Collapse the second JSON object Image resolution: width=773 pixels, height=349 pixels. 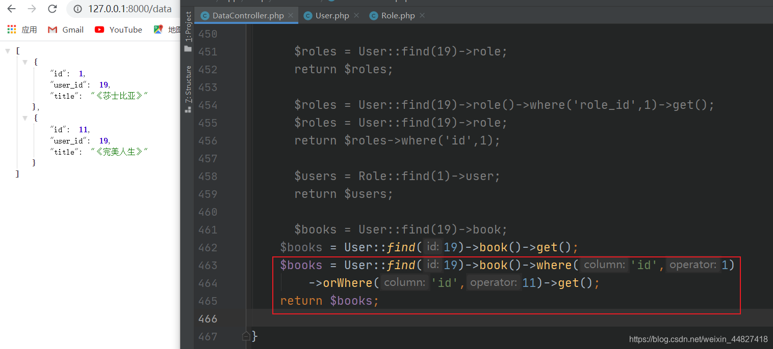(x=25, y=118)
